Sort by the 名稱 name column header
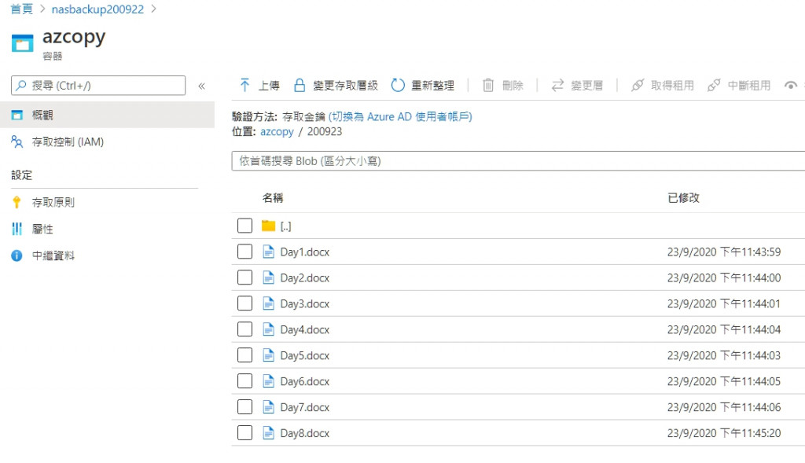 (273, 197)
